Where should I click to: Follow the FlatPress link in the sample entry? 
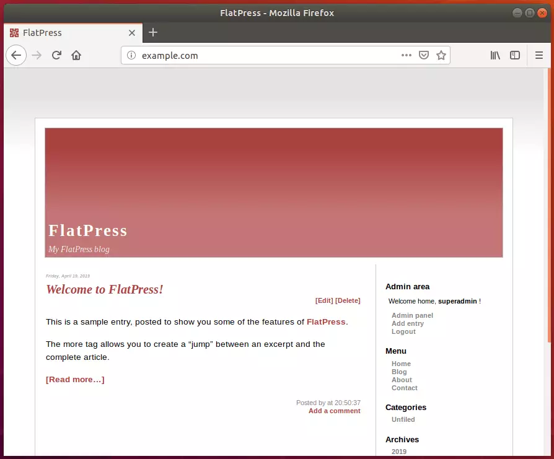[x=326, y=322]
